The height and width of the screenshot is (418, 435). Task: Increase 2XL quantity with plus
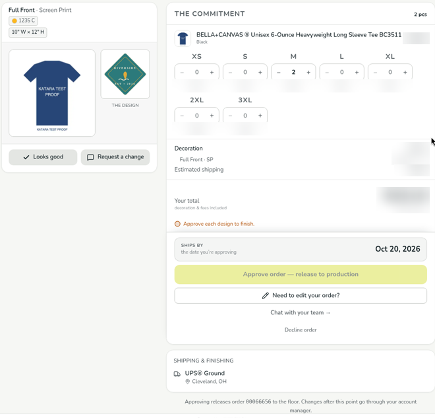tap(212, 116)
